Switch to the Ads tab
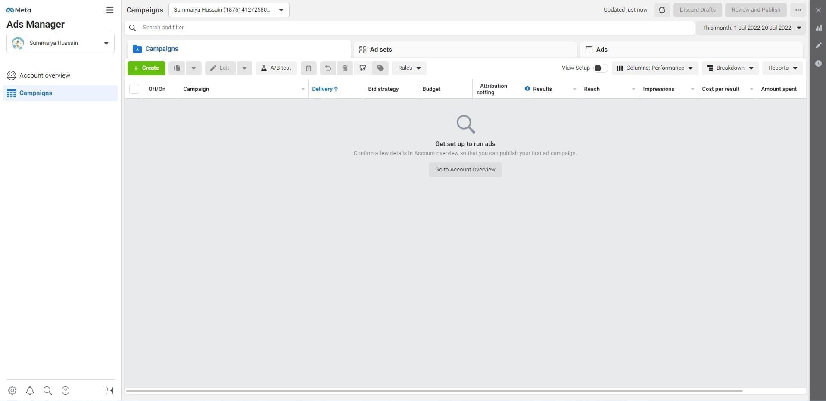 [x=691, y=50]
